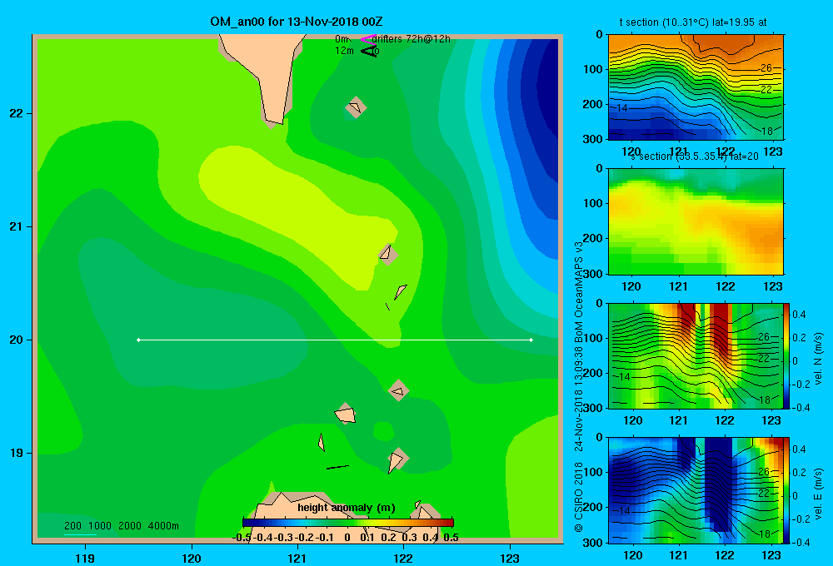This screenshot has height=566, width=833.
Task: Click longitude label 122 below the main map
Action: 403,558
